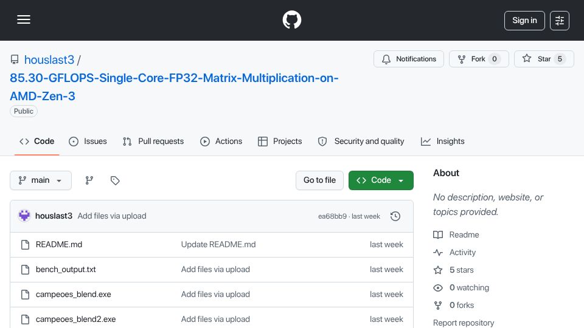This screenshot has width=584, height=328.
Task: Open campeoes_blend.exe file
Action: [74, 295]
